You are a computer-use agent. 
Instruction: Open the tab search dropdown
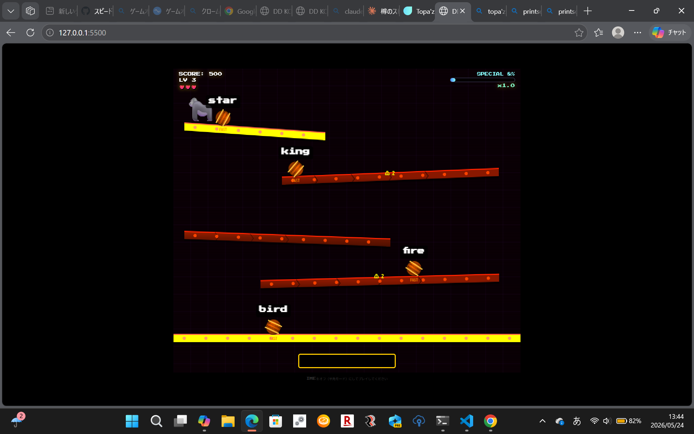tap(11, 11)
